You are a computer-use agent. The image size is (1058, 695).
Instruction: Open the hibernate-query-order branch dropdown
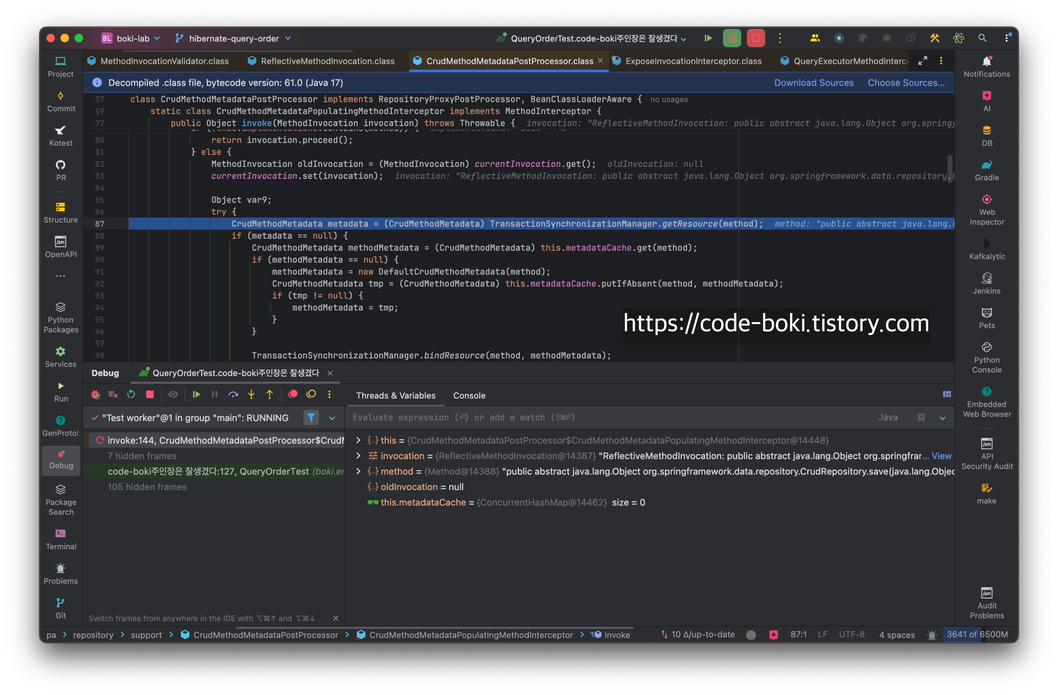pos(233,39)
